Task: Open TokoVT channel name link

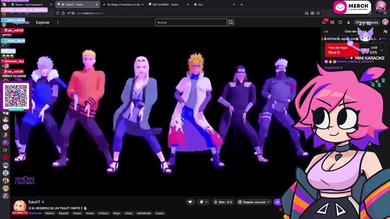Action: (34, 202)
